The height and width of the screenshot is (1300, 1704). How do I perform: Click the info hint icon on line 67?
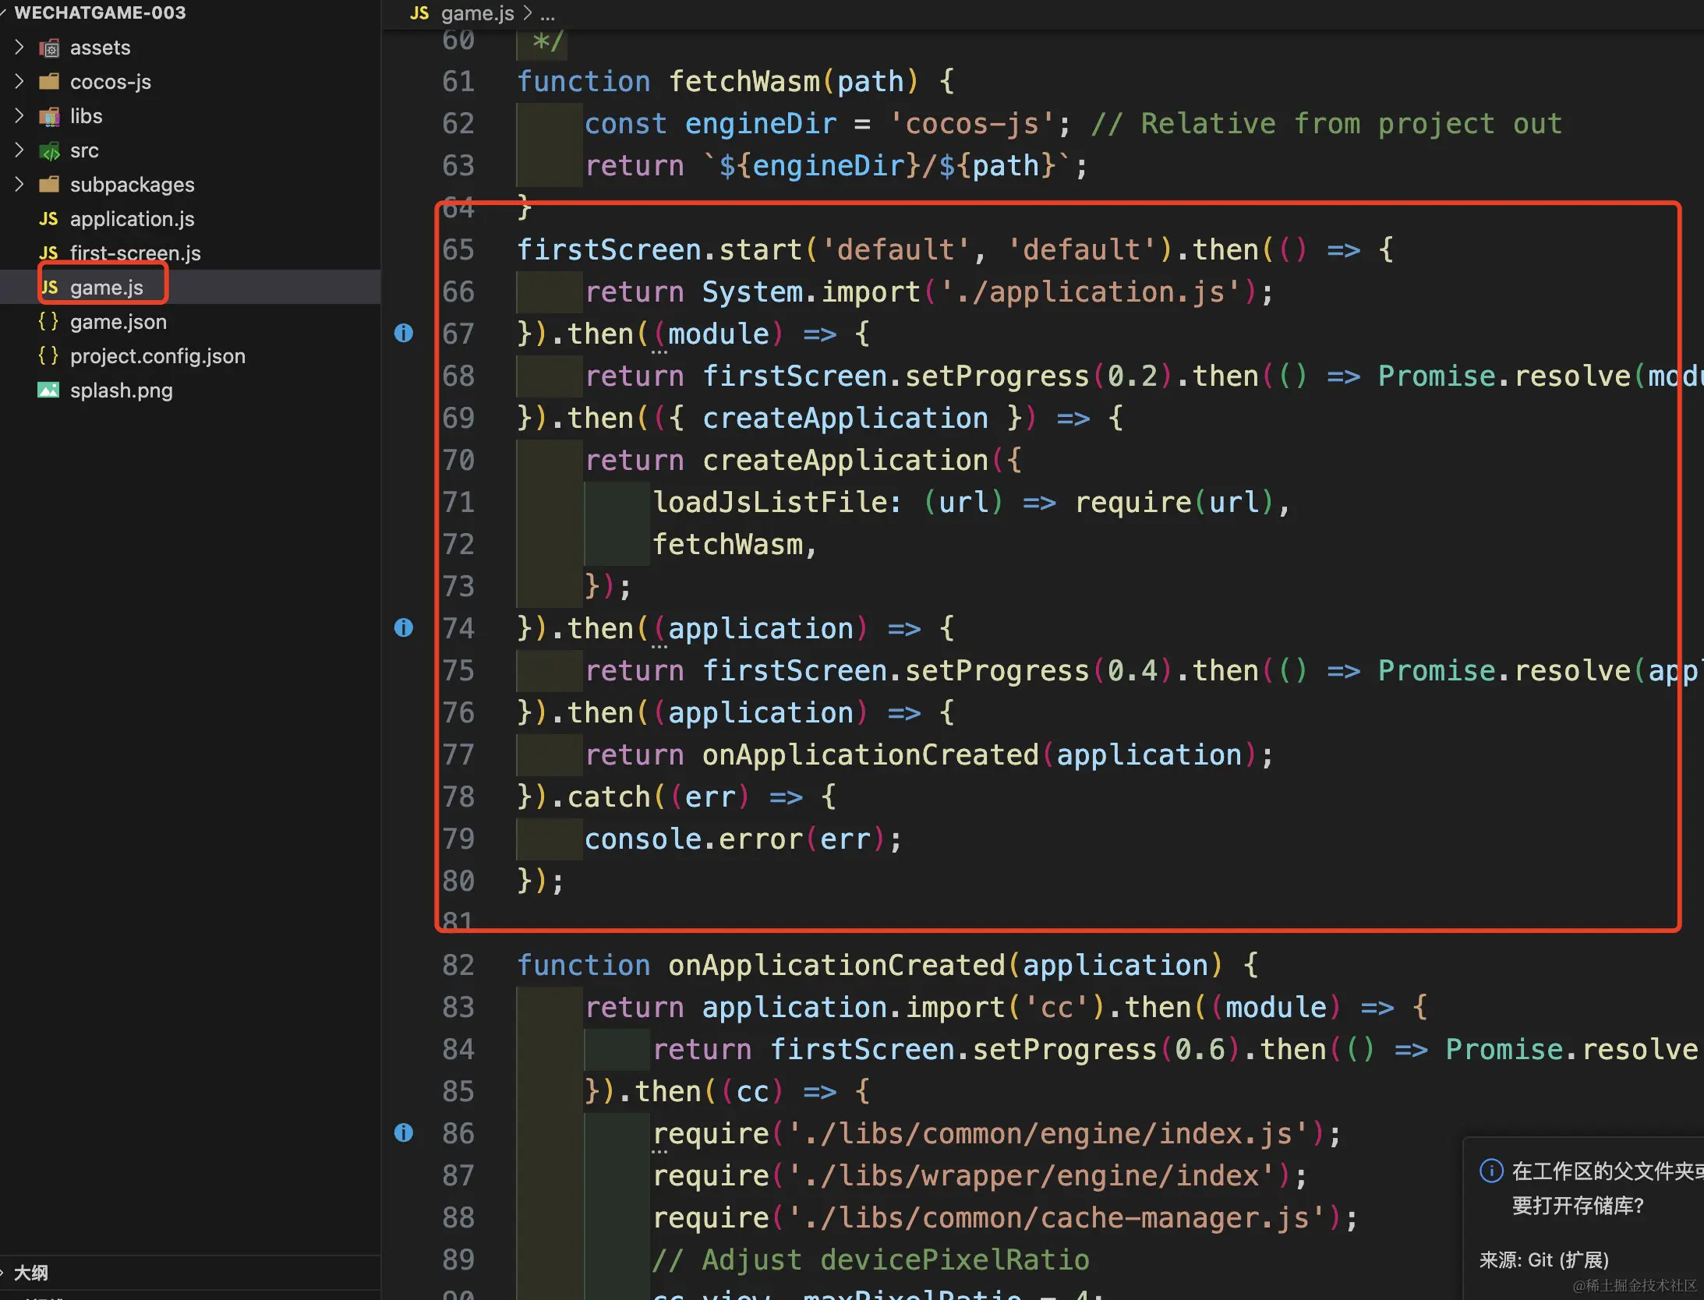pyautogui.click(x=404, y=334)
